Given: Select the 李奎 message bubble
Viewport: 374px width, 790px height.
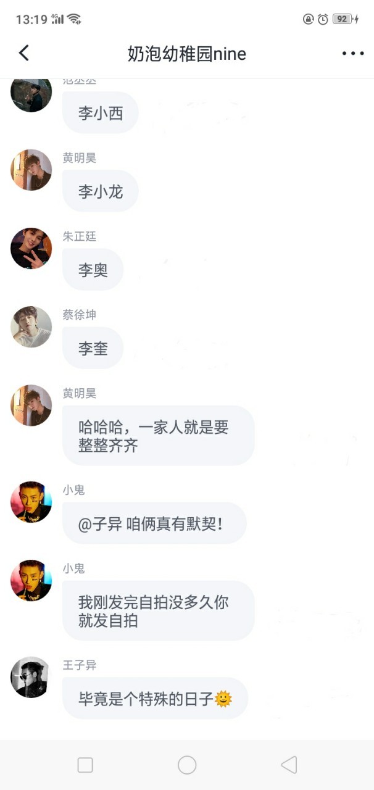Looking at the screenshot, I should pyautogui.click(x=93, y=347).
